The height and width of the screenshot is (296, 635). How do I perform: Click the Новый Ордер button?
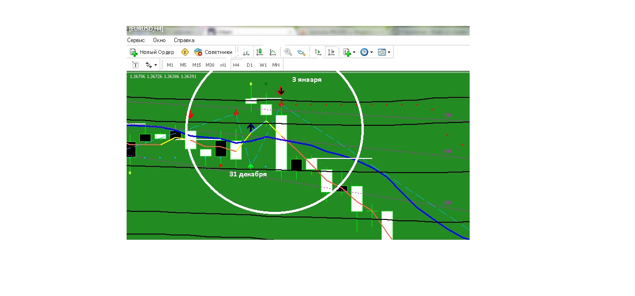[152, 52]
